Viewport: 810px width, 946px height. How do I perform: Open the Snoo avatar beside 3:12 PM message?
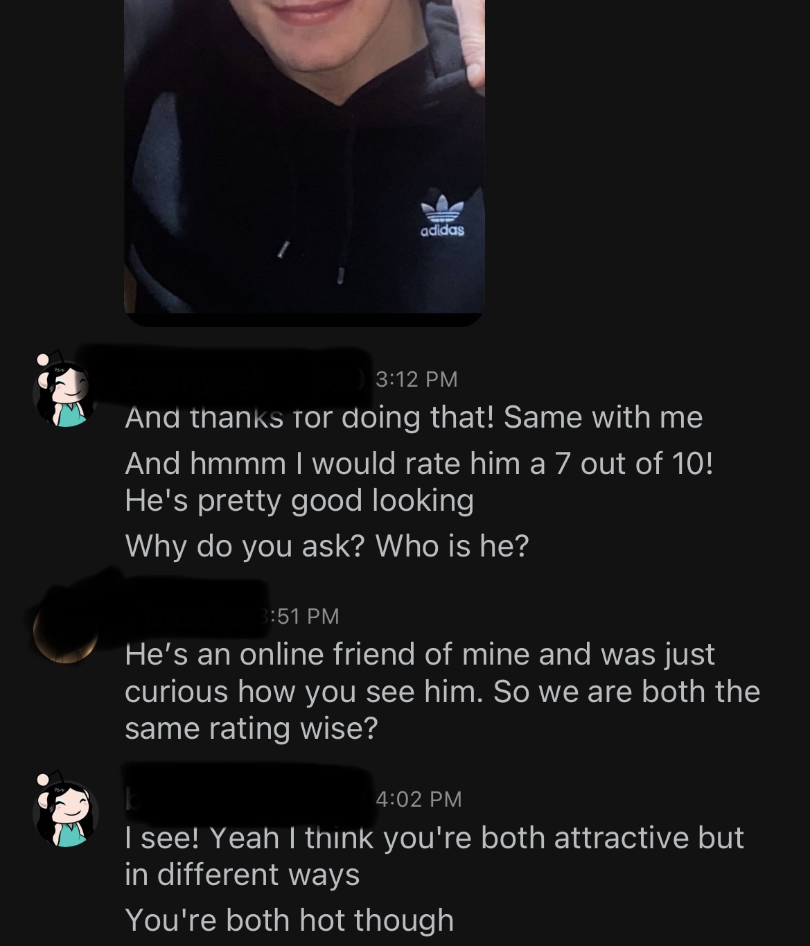click(x=65, y=392)
